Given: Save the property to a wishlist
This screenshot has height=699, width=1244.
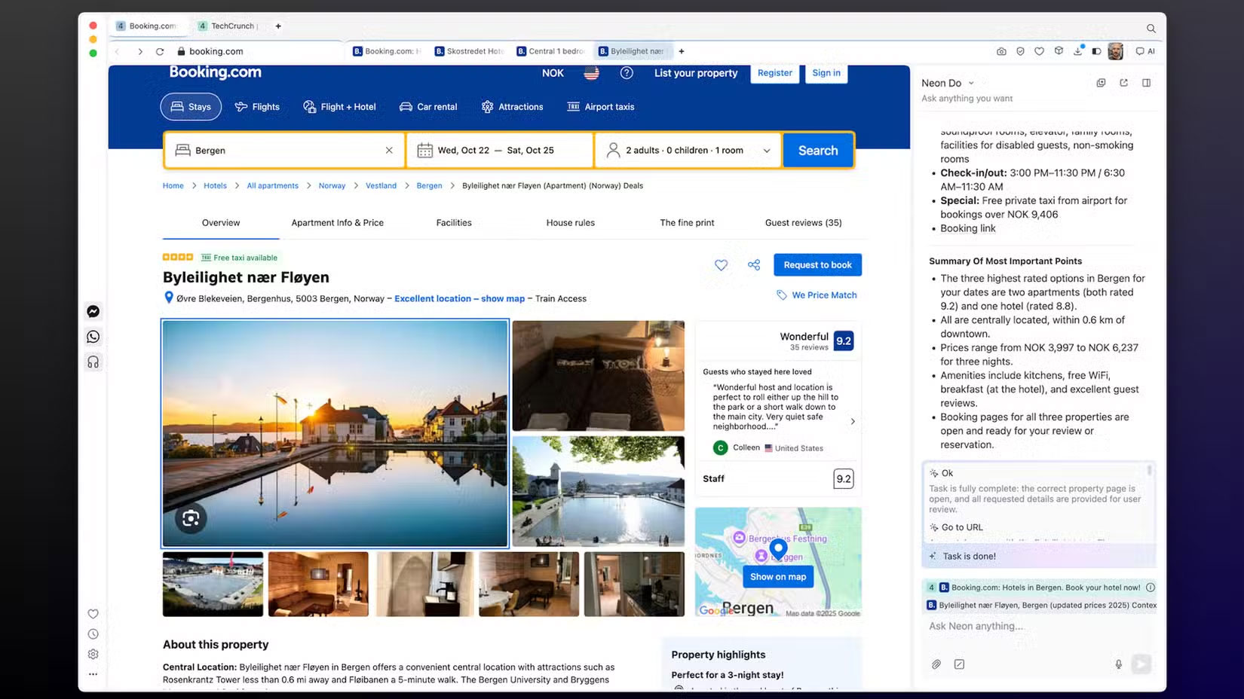Looking at the screenshot, I should coord(721,264).
